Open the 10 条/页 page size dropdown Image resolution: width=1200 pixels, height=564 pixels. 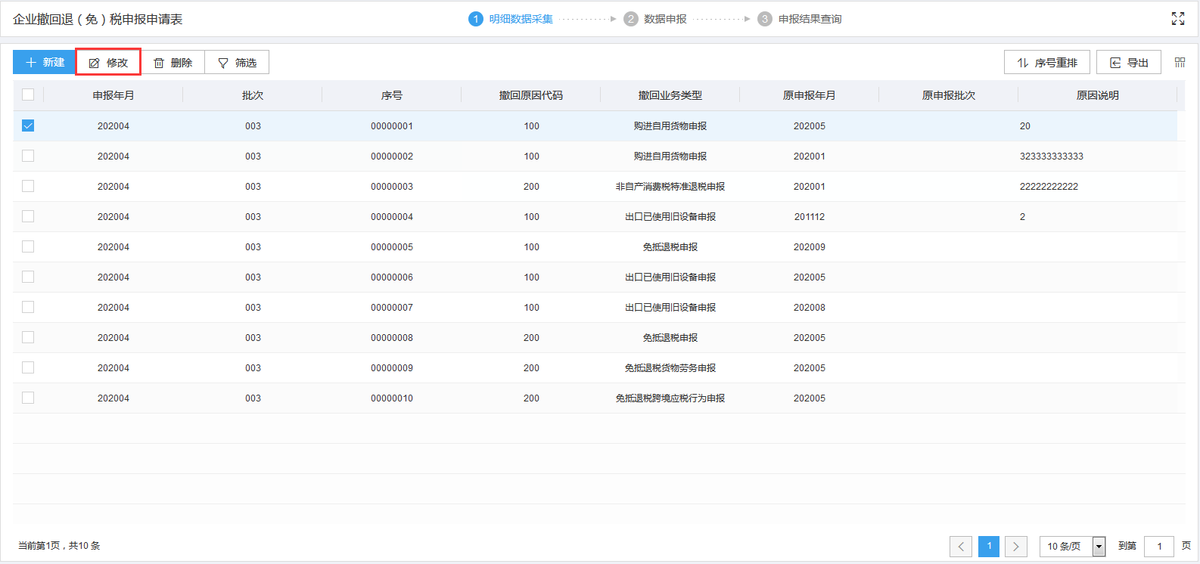1072,546
